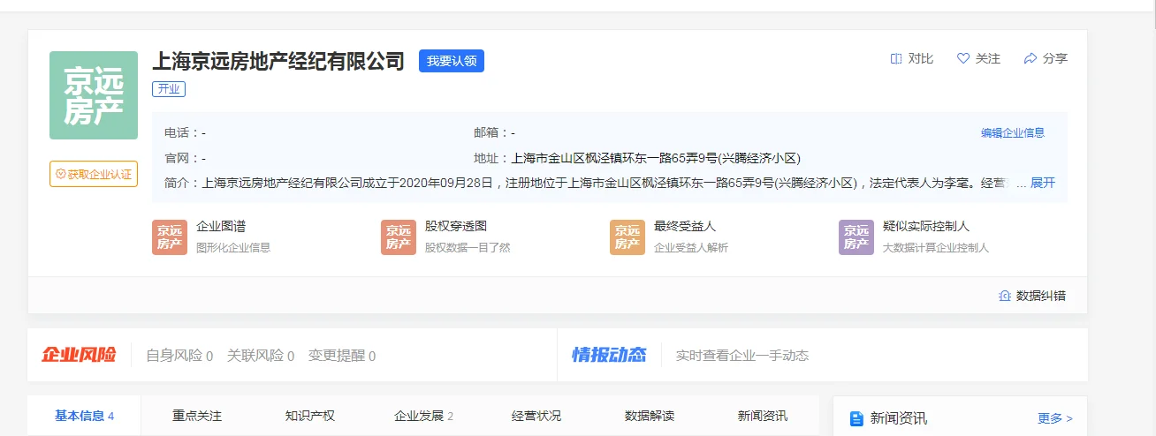Switch to the 基本信息 tab
This screenshot has width=1156, height=436.
[x=84, y=416]
